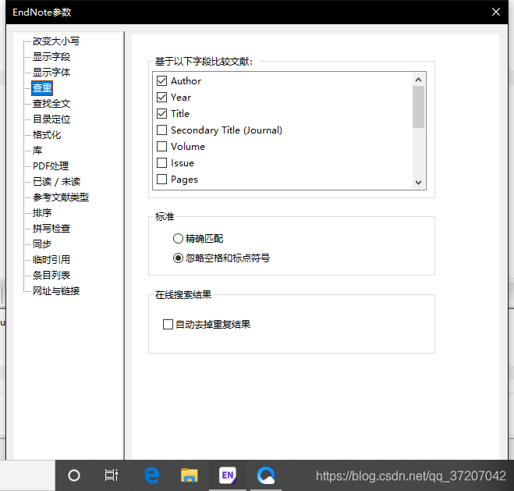Open 参考文献类型 settings
This screenshot has height=491, width=514.
pyautogui.click(x=61, y=197)
